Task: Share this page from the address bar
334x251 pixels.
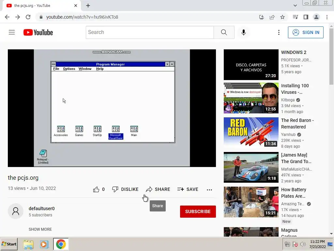Action: (272, 17)
